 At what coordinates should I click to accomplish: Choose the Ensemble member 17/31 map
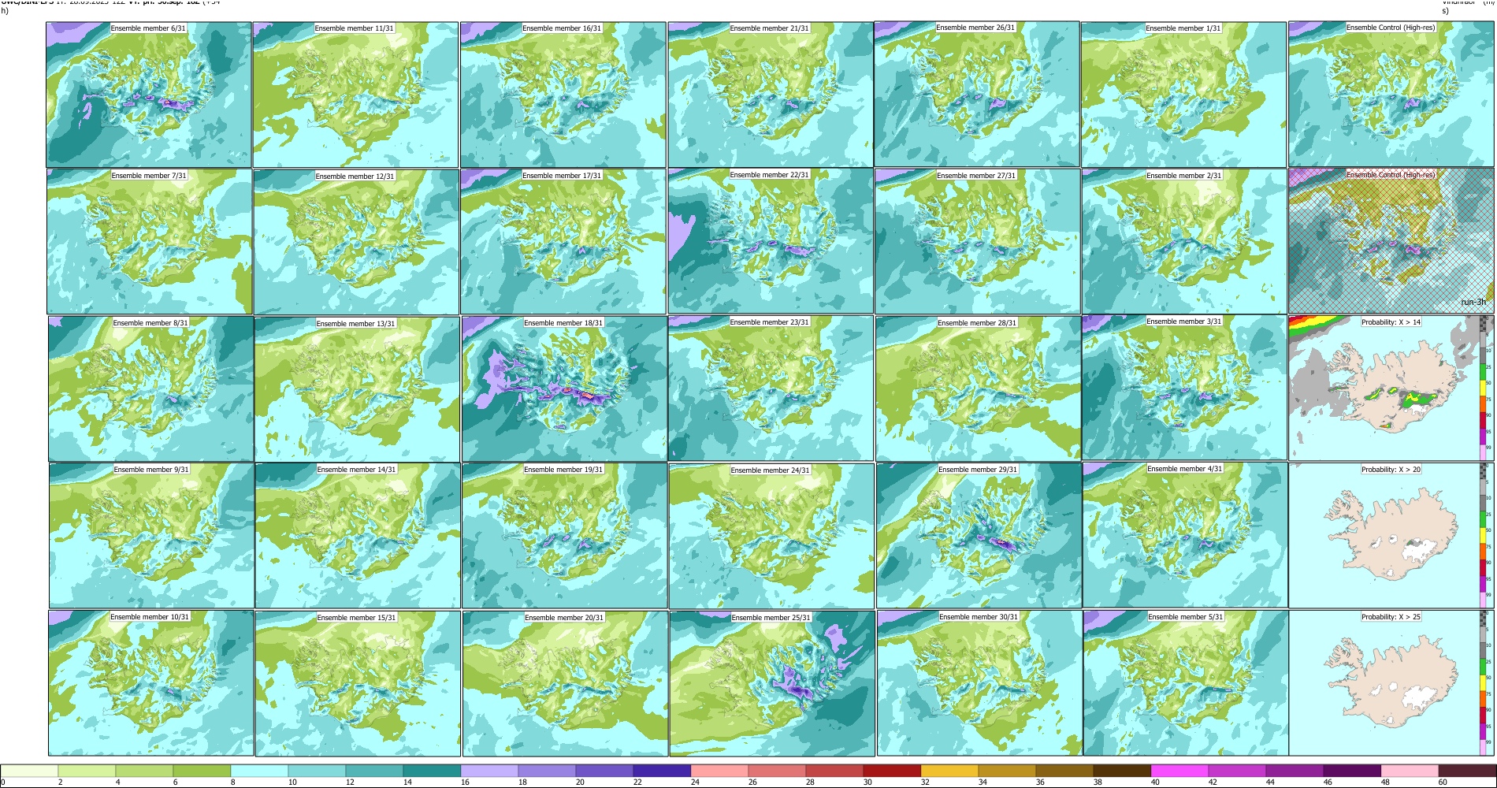(x=563, y=242)
